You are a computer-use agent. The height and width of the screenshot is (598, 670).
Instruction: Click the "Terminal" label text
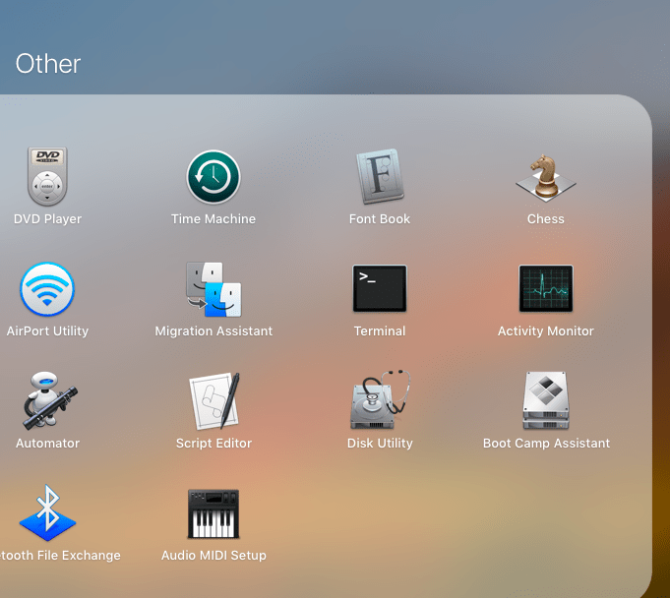380,331
